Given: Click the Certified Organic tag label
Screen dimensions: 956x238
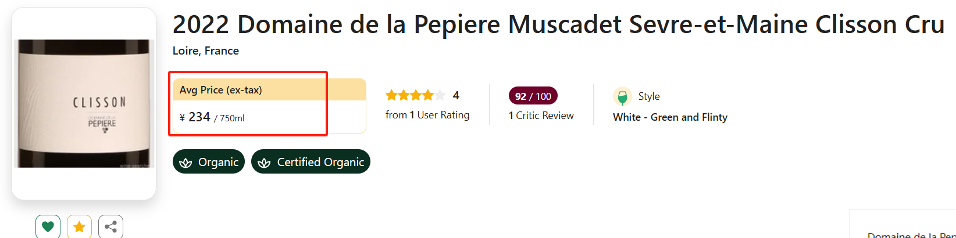Looking at the screenshot, I should tap(320, 163).
